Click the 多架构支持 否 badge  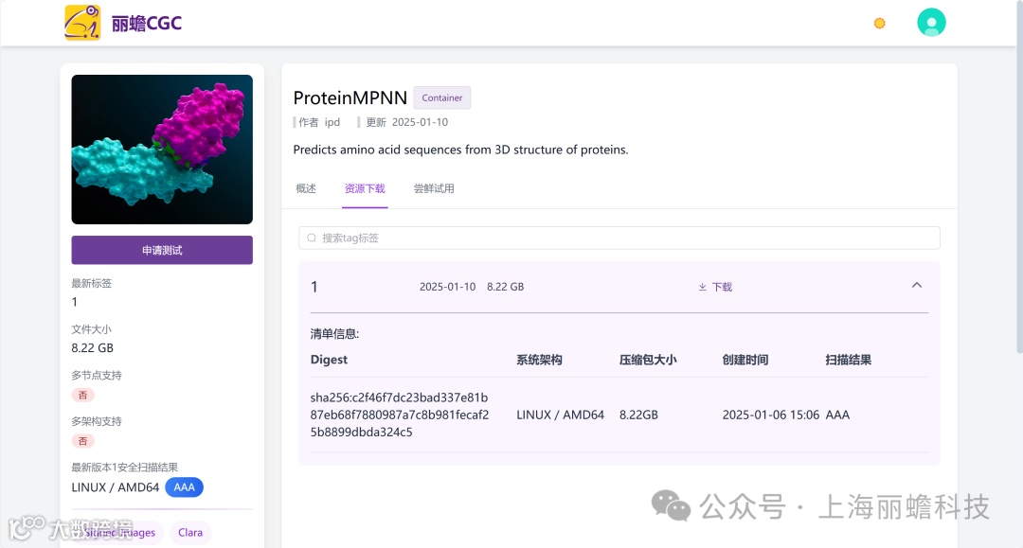click(x=82, y=441)
